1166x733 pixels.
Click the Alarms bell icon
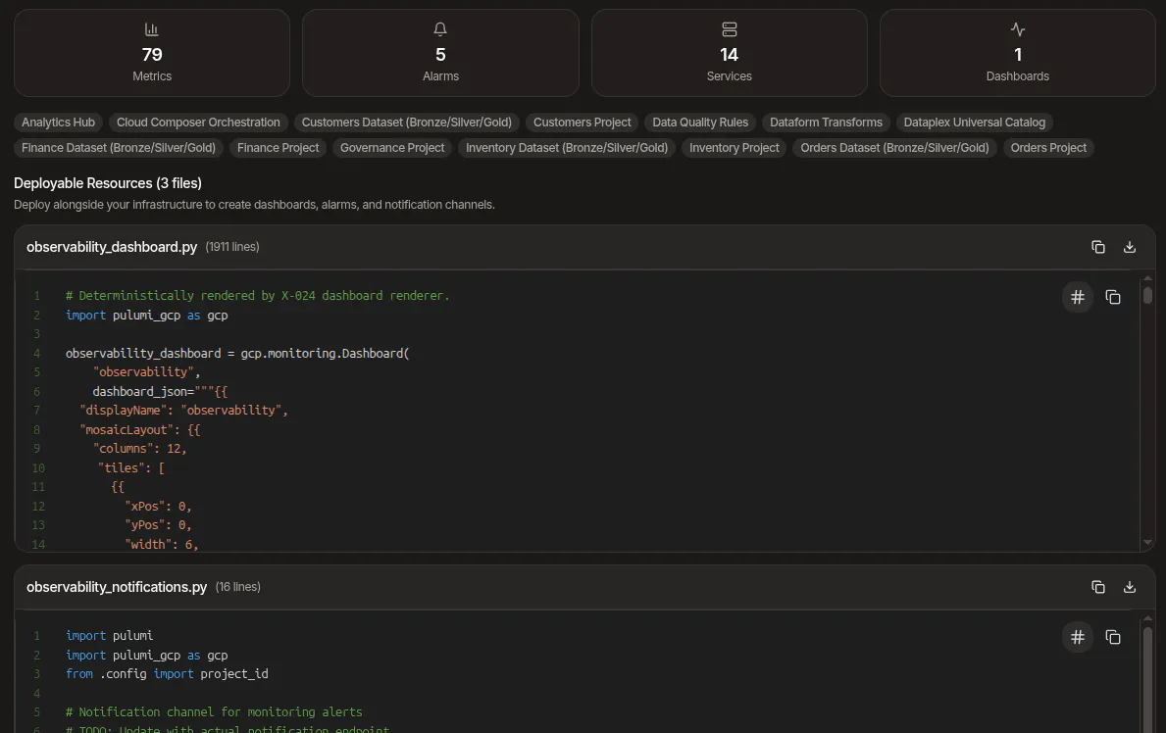click(x=440, y=29)
